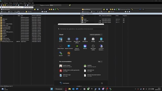Click the Start menu search field
The height and width of the screenshot is (91, 162).
click(x=81, y=29)
